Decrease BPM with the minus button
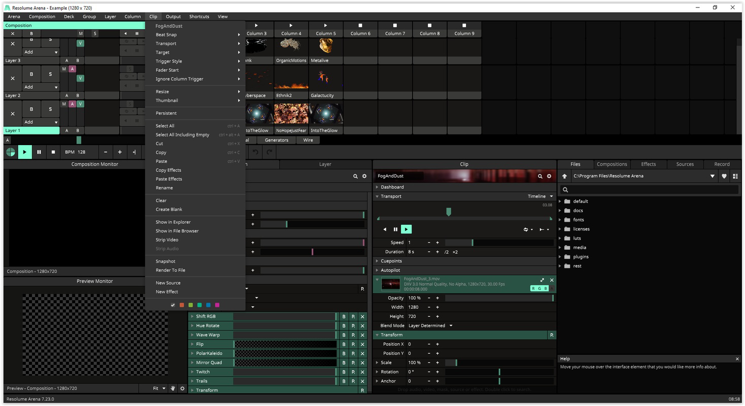 coord(106,152)
